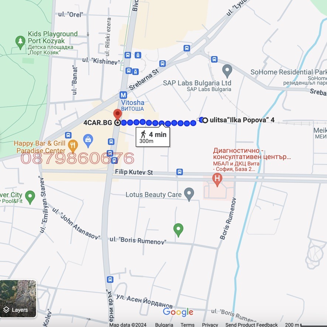Image resolution: width=327 pixels, height=327 pixels.
Task: Select the hospital H marker icon
Action: (218, 179)
